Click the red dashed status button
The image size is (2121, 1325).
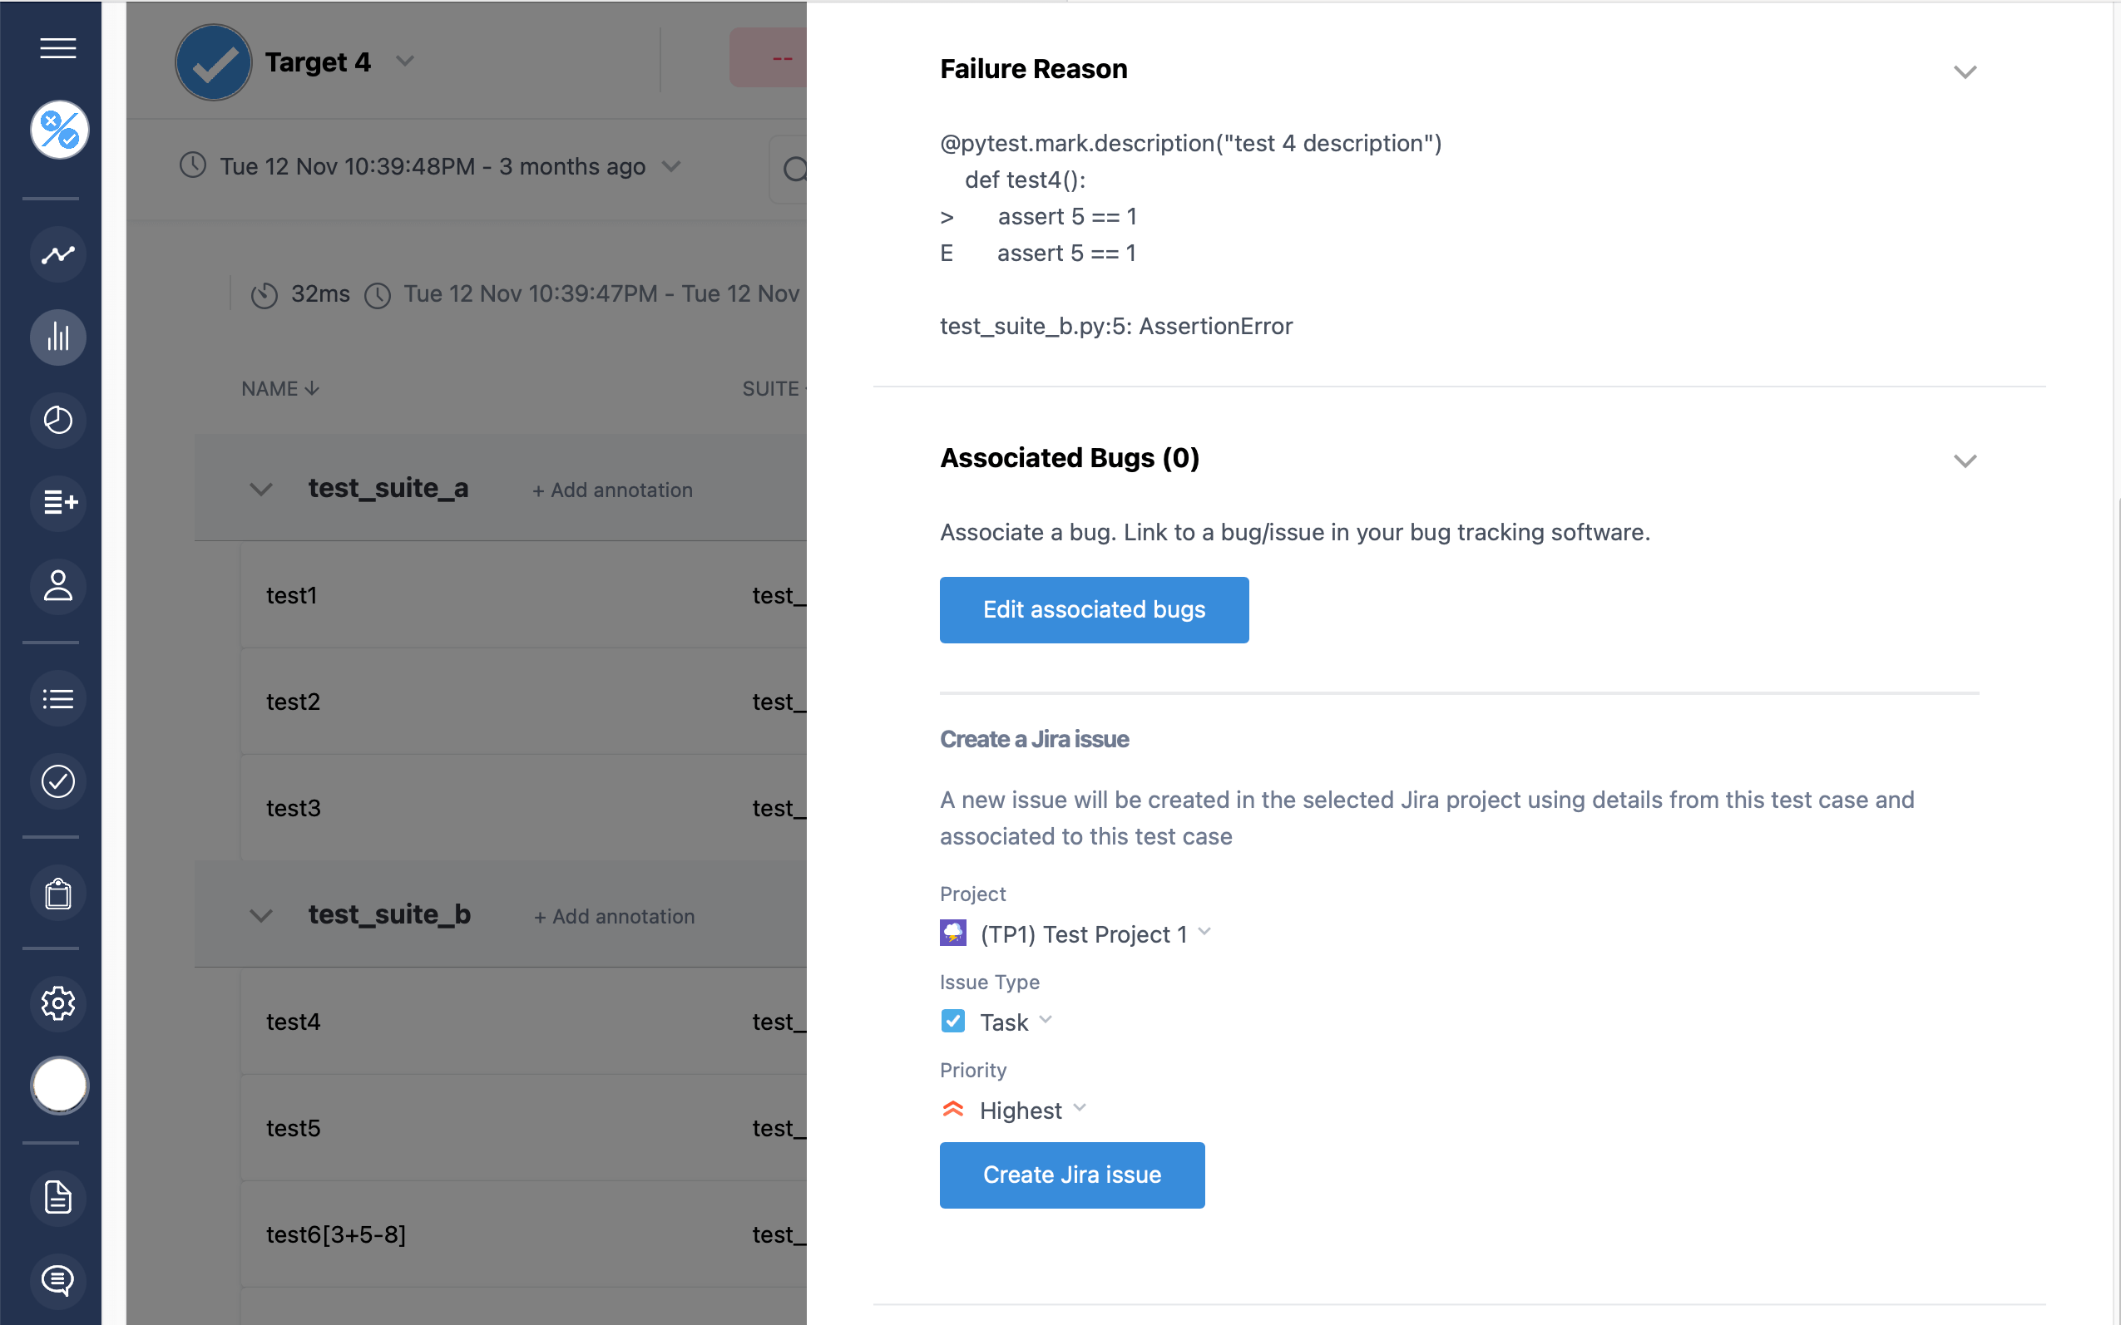[768, 58]
